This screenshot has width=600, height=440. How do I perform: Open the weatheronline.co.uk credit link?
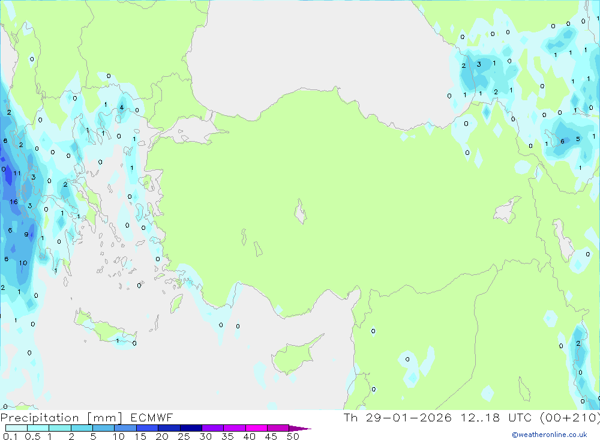pyautogui.click(x=550, y=435)
